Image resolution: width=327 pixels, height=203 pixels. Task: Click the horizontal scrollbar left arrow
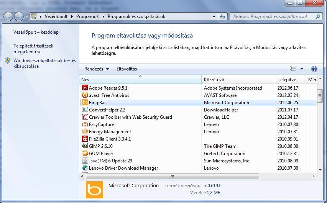click(82, 176)
